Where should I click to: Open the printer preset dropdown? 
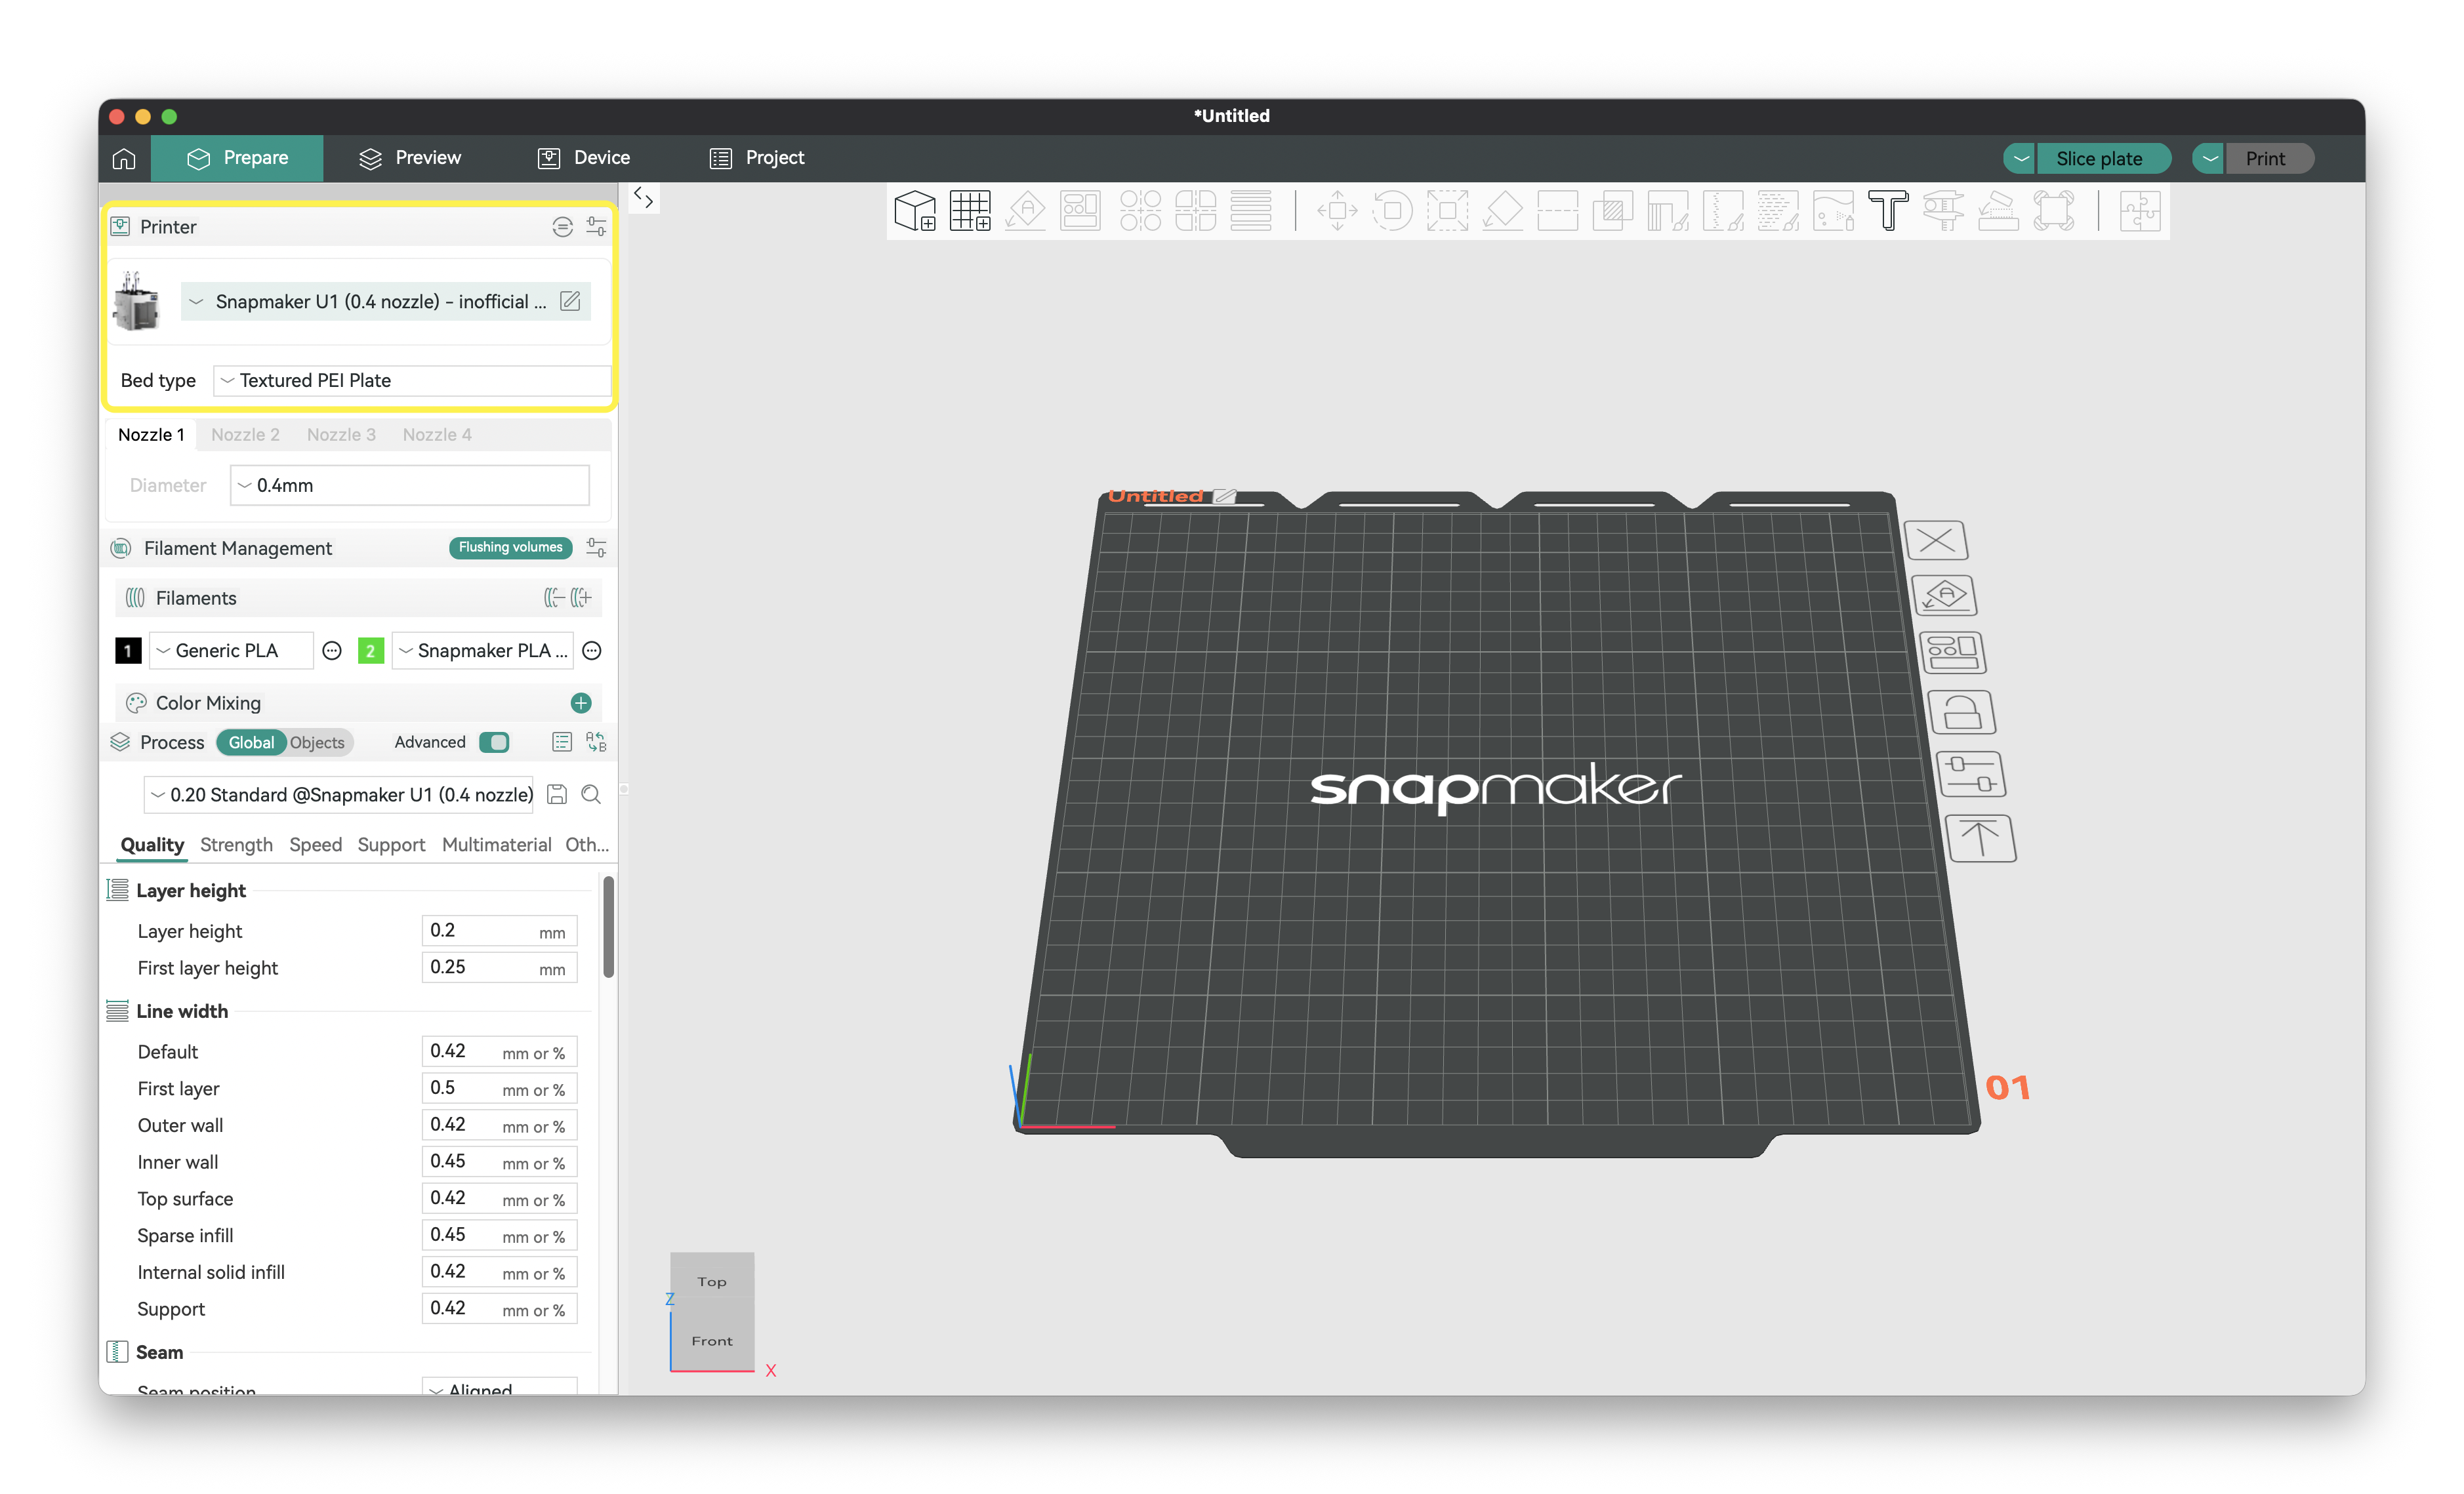pyautogui.click(x=386, y=301)
